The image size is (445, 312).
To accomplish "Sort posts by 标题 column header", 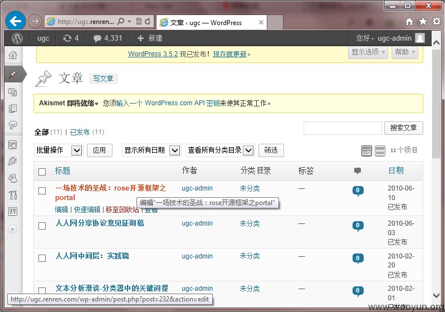I will 62,170.
